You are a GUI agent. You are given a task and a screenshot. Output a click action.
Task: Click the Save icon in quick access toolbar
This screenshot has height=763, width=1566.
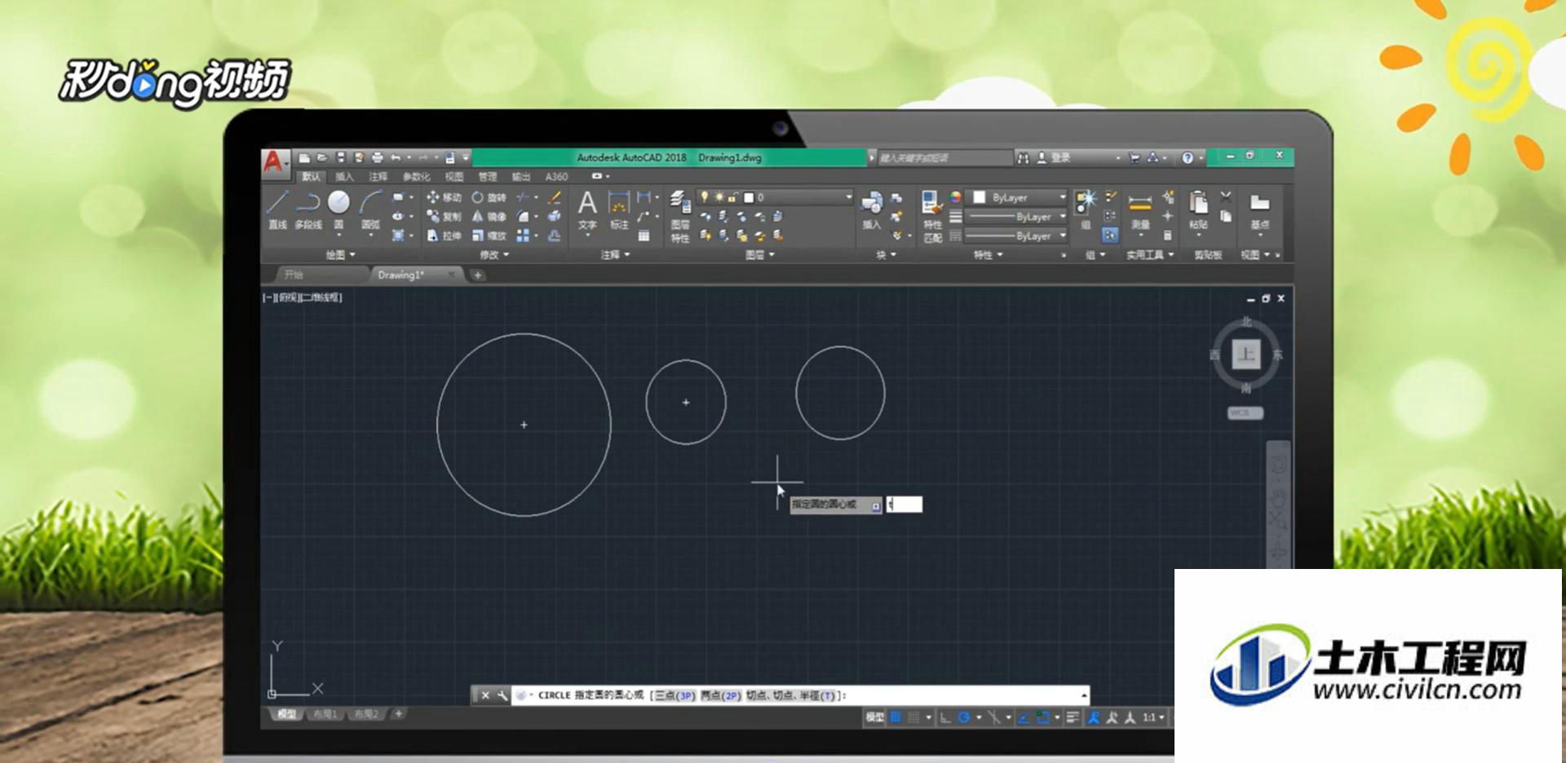[x=341, y=157]
